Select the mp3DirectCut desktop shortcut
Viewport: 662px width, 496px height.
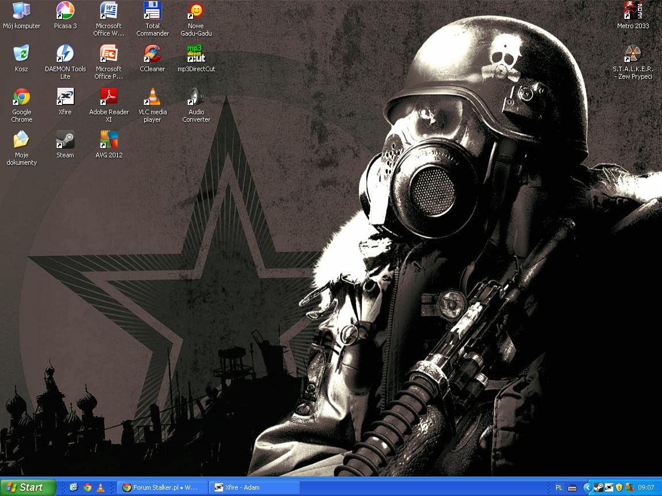(x=196, y=58)
